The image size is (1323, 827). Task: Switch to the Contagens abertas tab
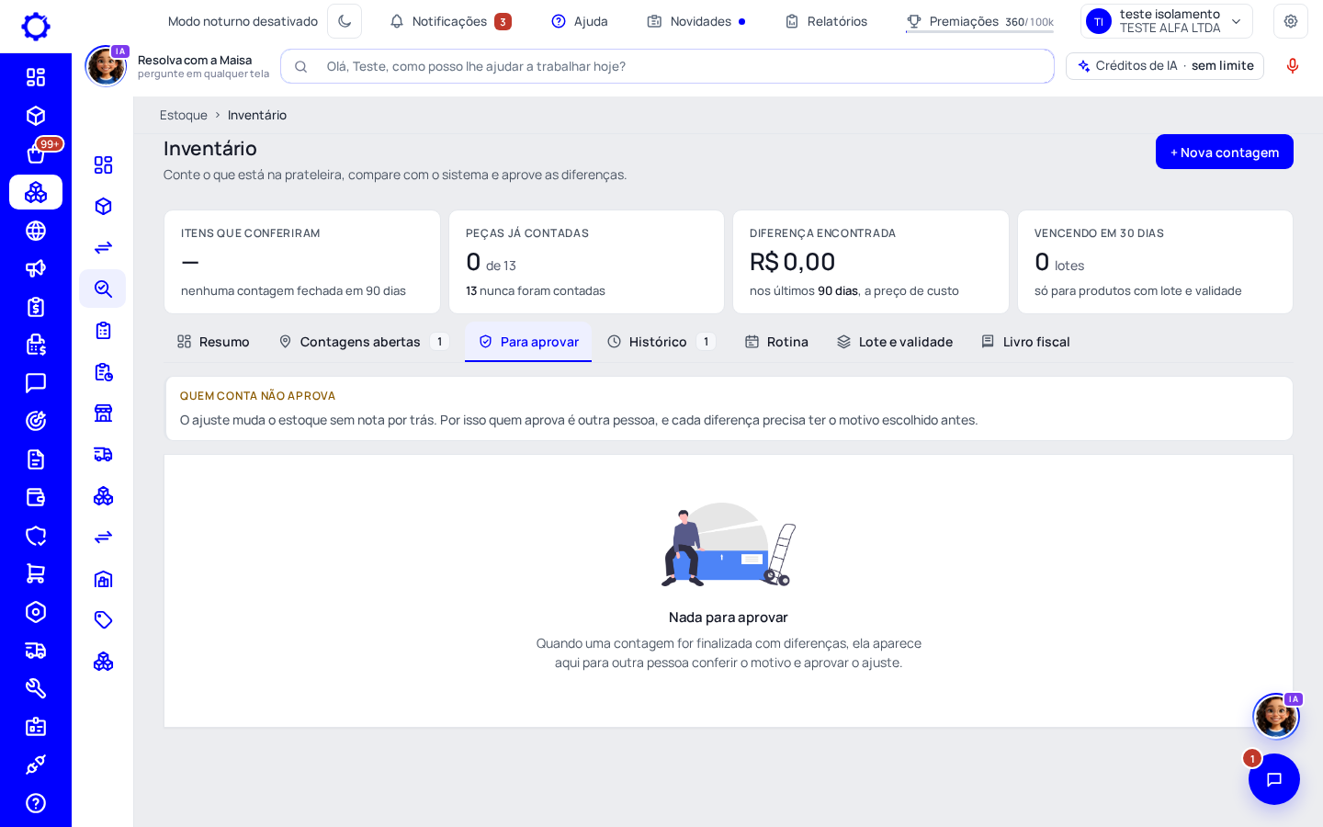click(x=363, y=342)
